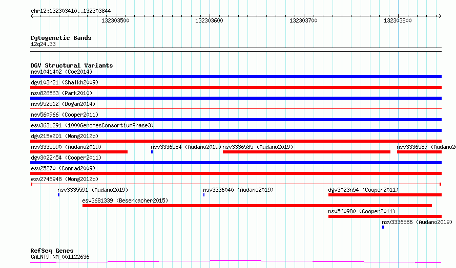Open the esv3681339 (Besenbacher2015) variant
Image resolution: width=456 pixels, height=268 pixels.
(x=125, y=200)
